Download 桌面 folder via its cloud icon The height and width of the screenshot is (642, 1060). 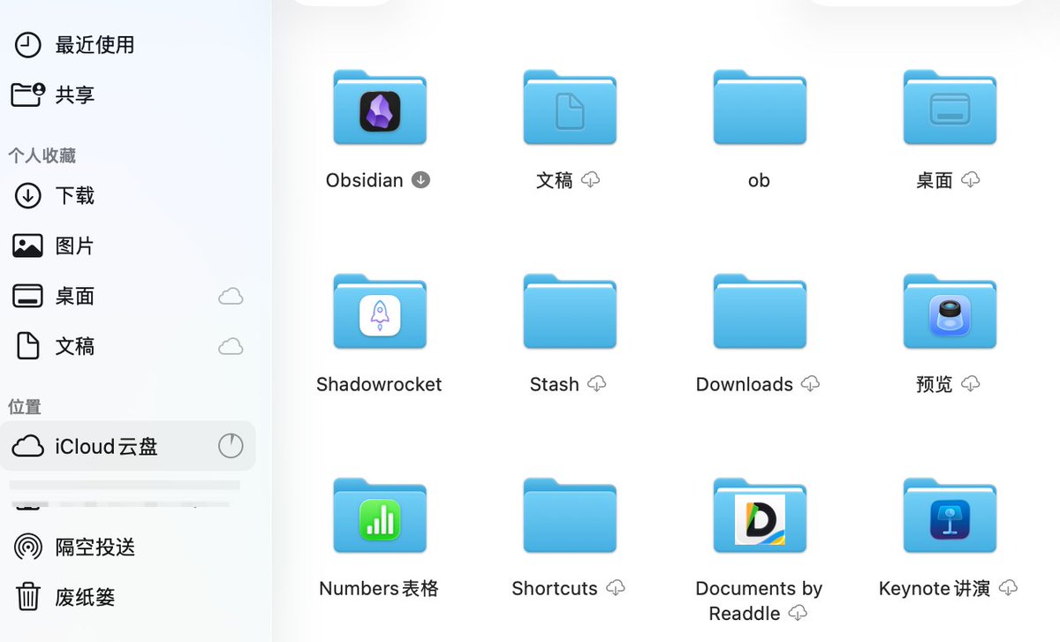coord(971,180)
